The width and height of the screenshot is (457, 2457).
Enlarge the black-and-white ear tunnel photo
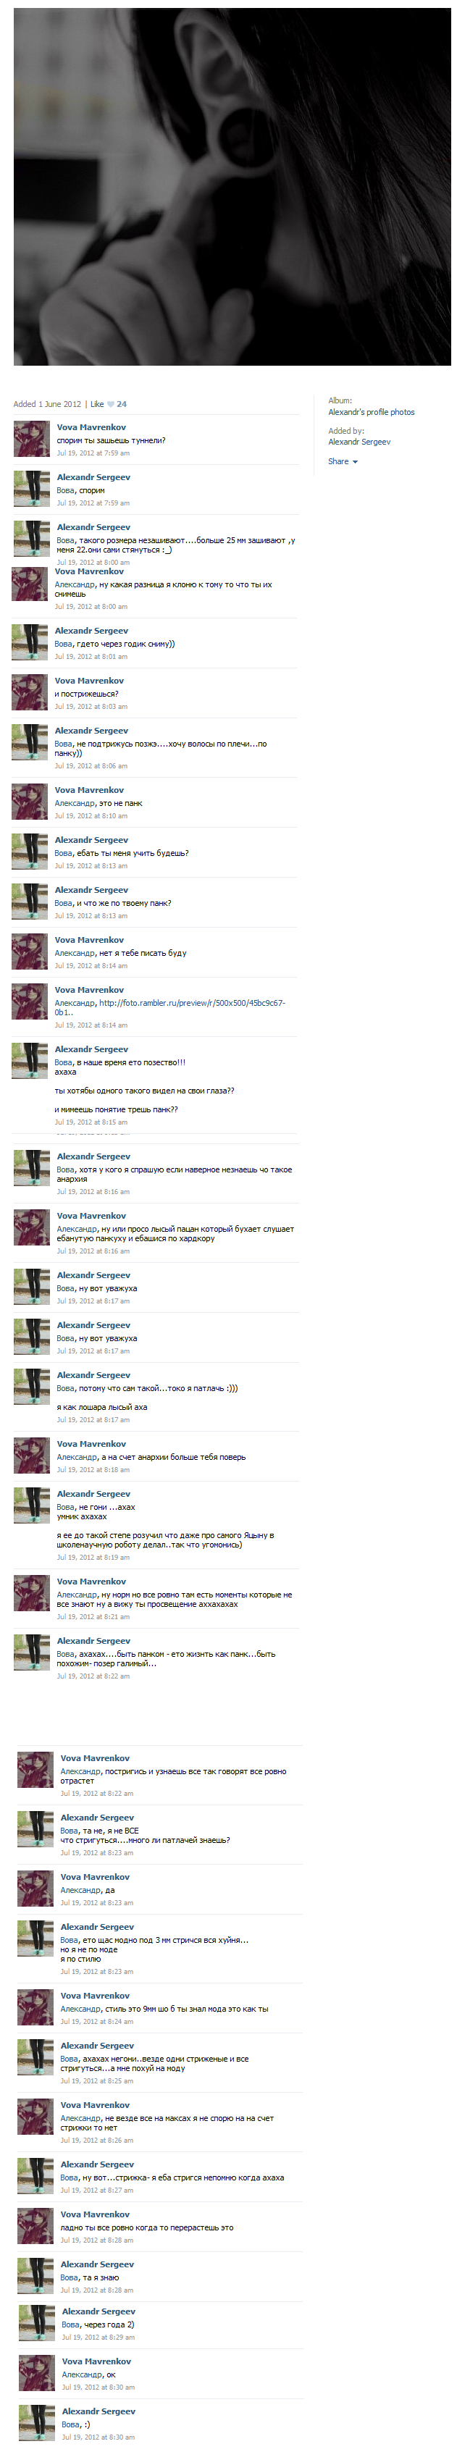pos(232,187)
